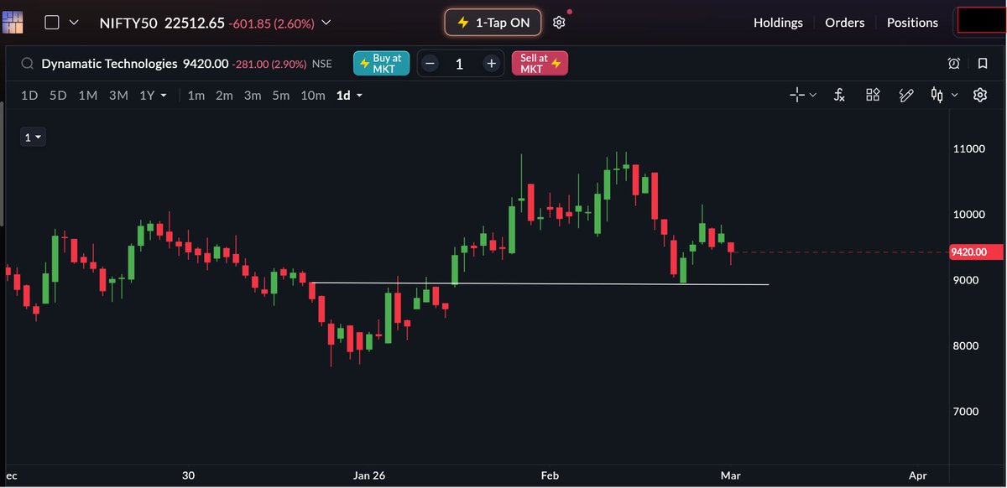Select the 3M range
The height and width of the screenshot is (488, 1007).
click(118, 96)
